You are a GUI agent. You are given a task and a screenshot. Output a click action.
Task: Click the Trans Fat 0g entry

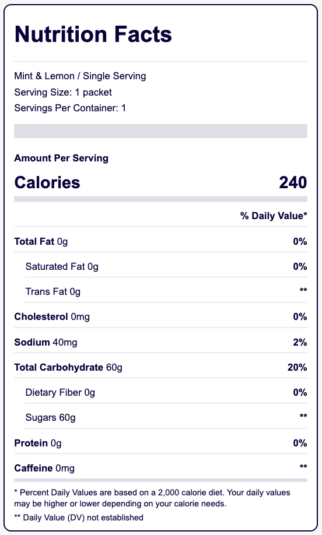53,291
